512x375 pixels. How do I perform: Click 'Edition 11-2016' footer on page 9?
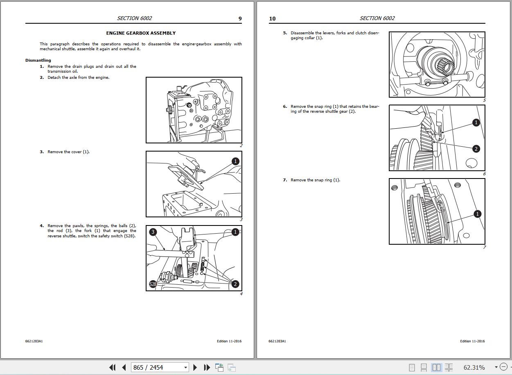pyautogui.click(x=229, y=341)
